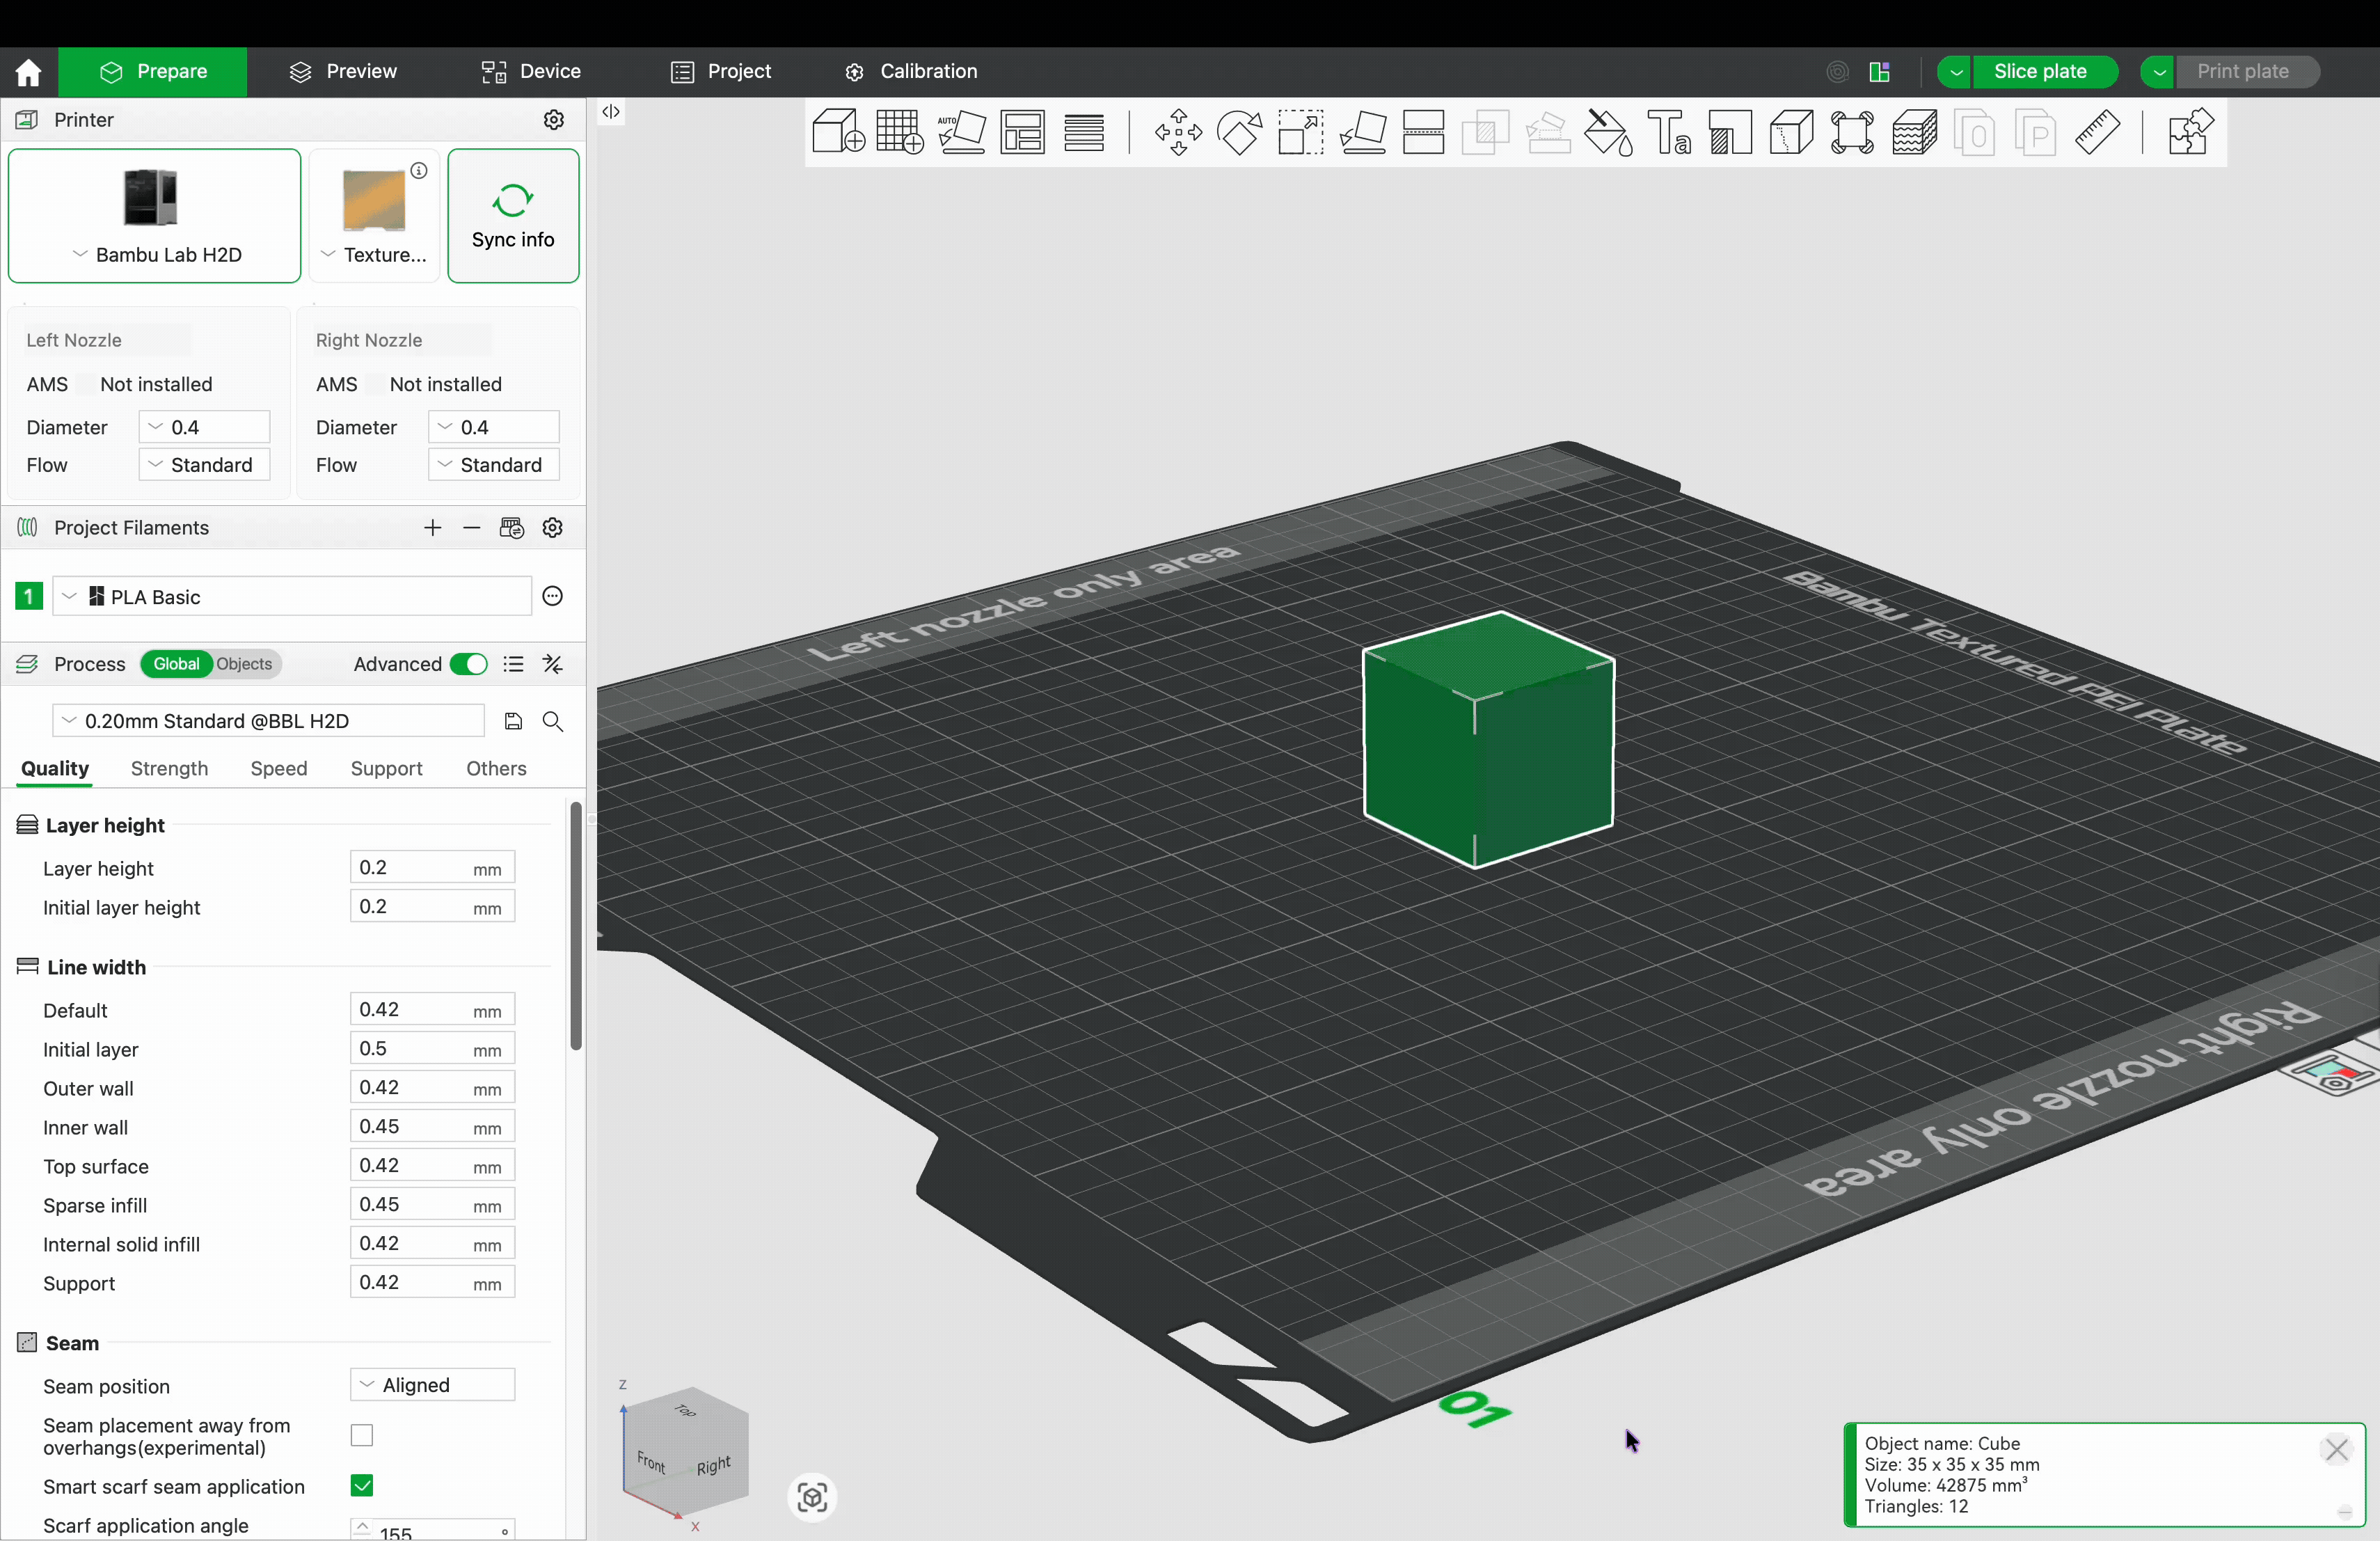Select the Scale tool
This screenshot has width=2380, height=1541.
(1300, 132)
